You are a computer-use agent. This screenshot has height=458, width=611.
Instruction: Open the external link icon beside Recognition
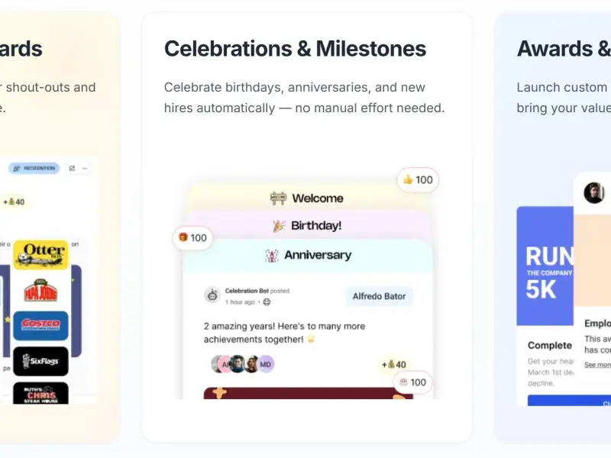(72, 168)
